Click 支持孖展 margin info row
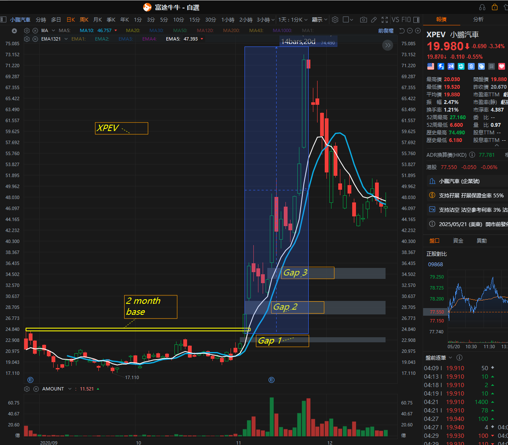The width and height of the screenshot is (508, 445). pyautogui.click(x=467, y=195)
